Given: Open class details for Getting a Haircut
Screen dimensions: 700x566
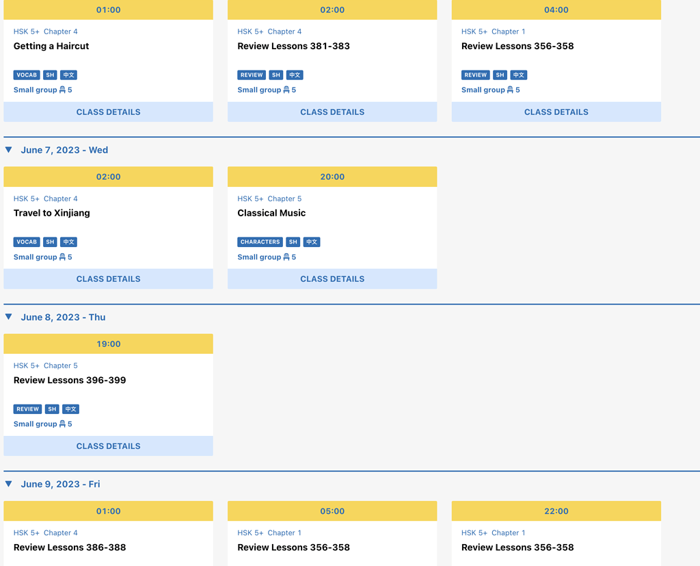Looking at the screenshot, I should pos(108,112).
